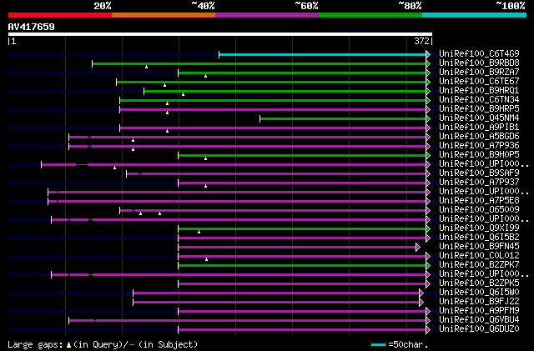Click the green arrowhead of the Q45NM4 alignment
534x351 pixels.
428,119
